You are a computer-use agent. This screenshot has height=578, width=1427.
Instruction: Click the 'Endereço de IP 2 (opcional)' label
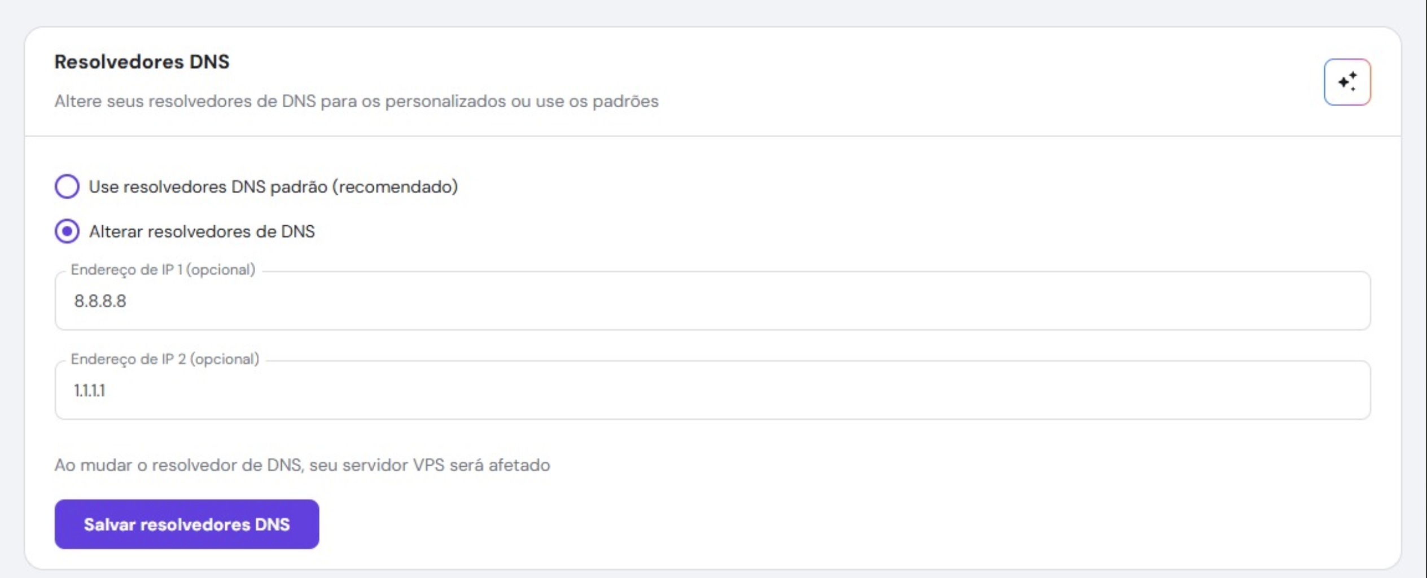pos(165,360)
